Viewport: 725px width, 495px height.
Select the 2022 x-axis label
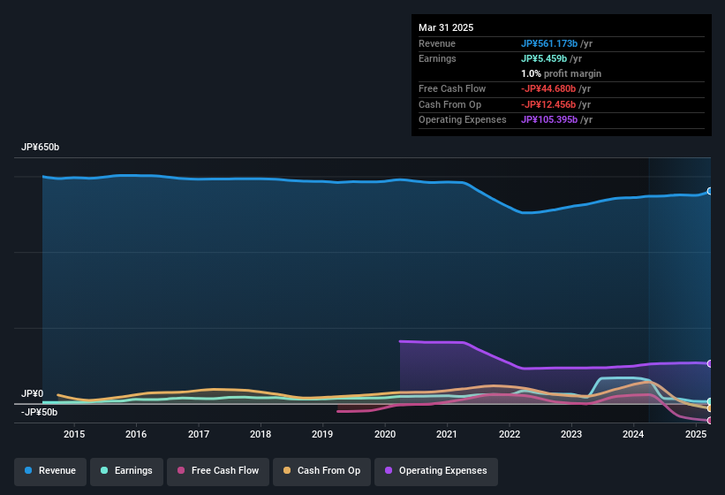[509, 434]
